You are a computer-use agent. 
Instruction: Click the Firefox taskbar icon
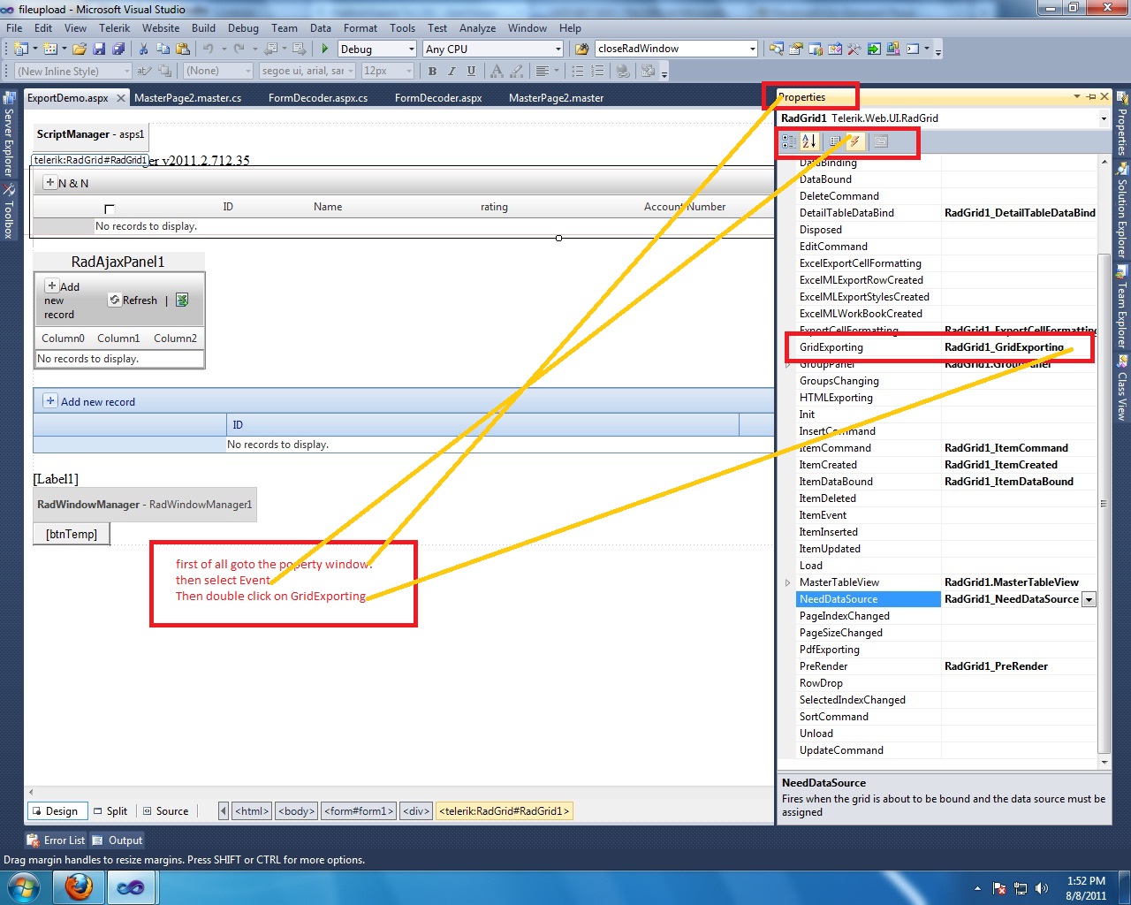pyautogui.click(x=80, y=886)
